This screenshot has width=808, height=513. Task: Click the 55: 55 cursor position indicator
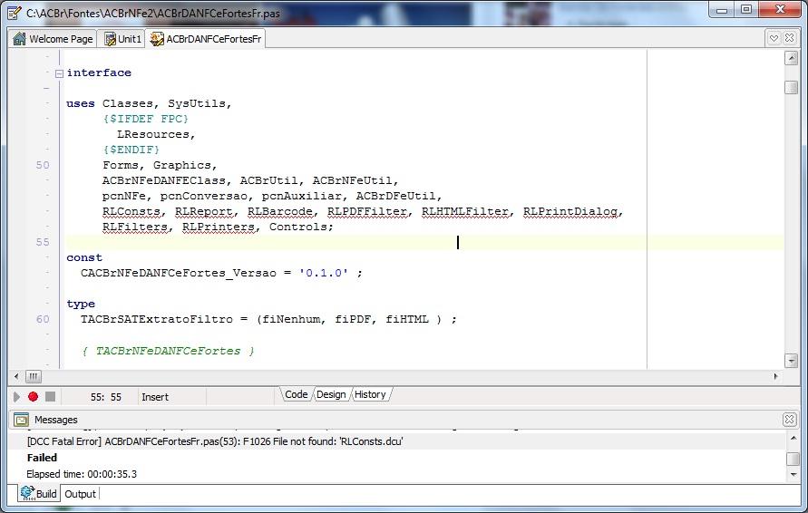point(105,397)
